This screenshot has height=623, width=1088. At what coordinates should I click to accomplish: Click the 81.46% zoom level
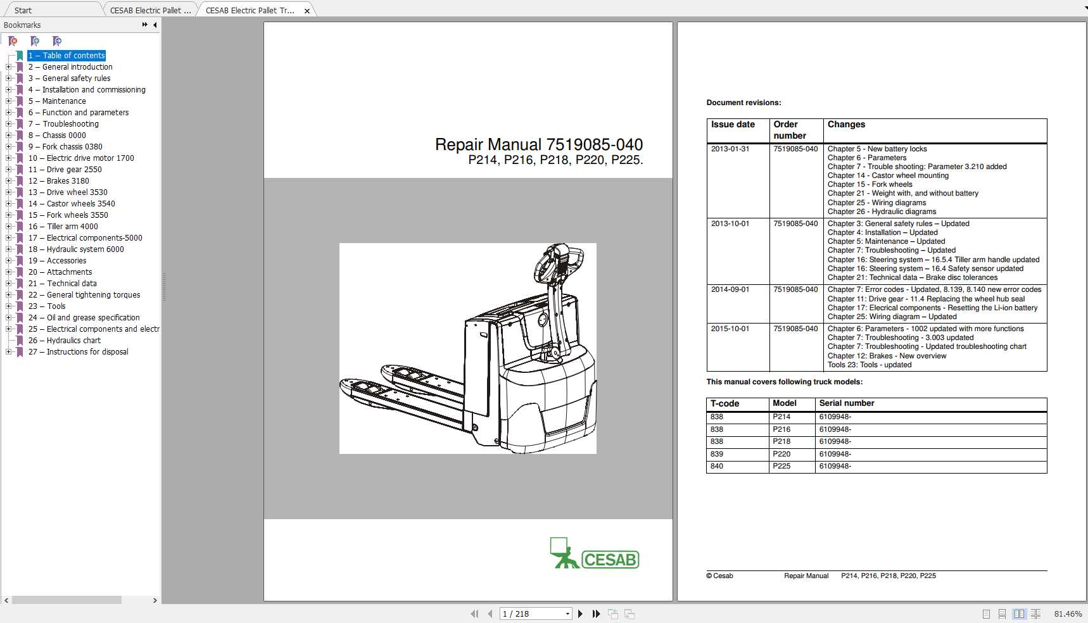point(1068,614)
